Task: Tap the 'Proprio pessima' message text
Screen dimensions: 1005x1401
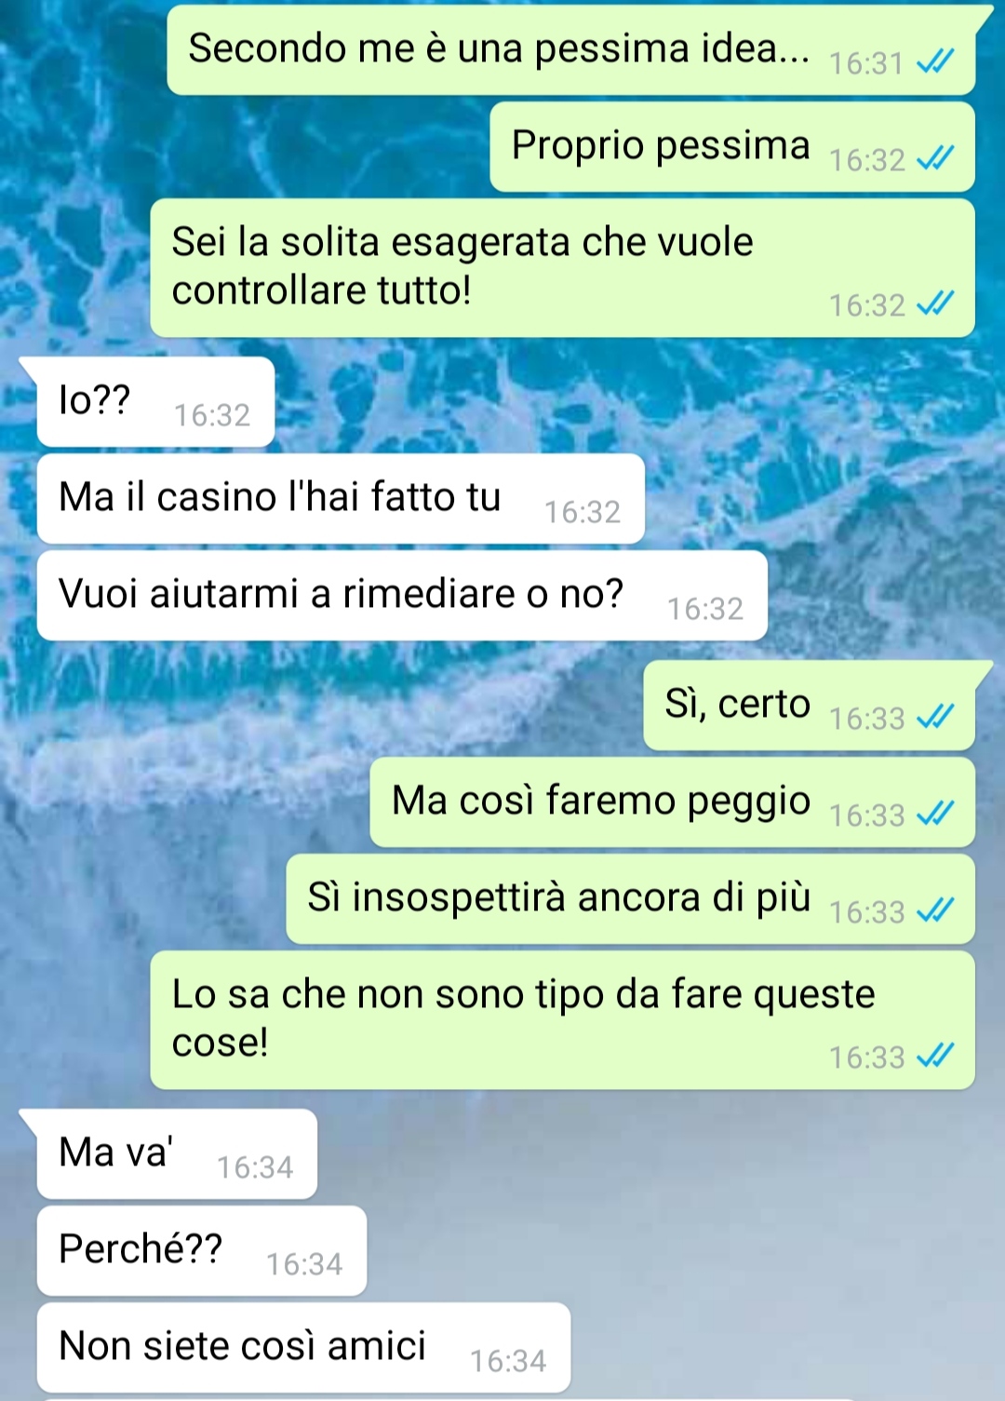Action: point(661,145)
